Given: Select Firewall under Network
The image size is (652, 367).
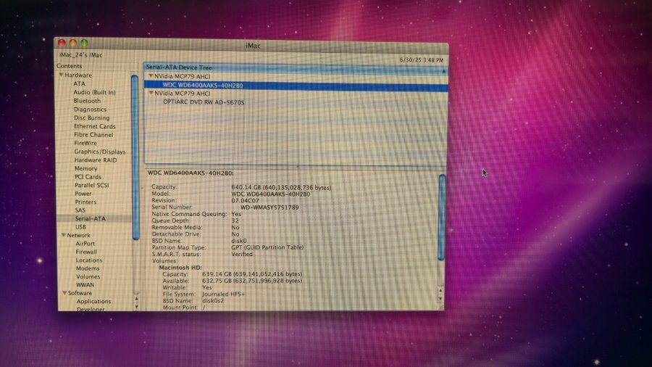Looking at the screenshot, I should [x=86, y=252].
